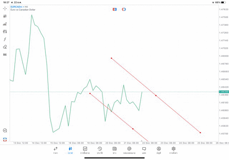This screenshot has width=229, height=160.
Task: Open the กล่องจดหมาย mailbox tab
Action: (129, 150)
